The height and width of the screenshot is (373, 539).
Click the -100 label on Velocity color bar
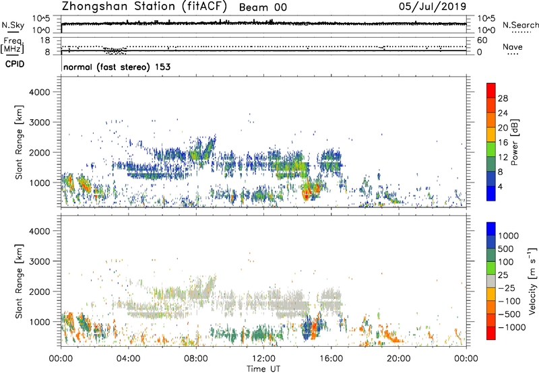tap(509, 301)
